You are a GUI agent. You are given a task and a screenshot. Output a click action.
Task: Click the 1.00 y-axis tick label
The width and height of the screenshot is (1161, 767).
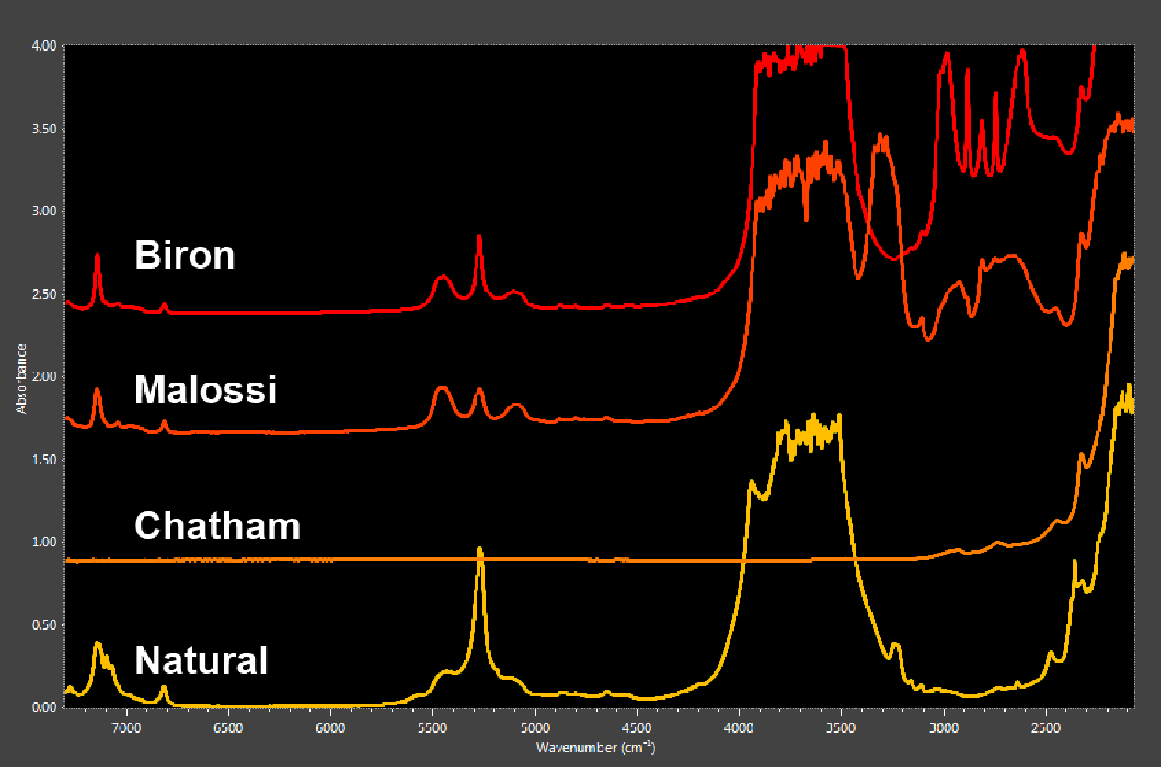[44, 543]
